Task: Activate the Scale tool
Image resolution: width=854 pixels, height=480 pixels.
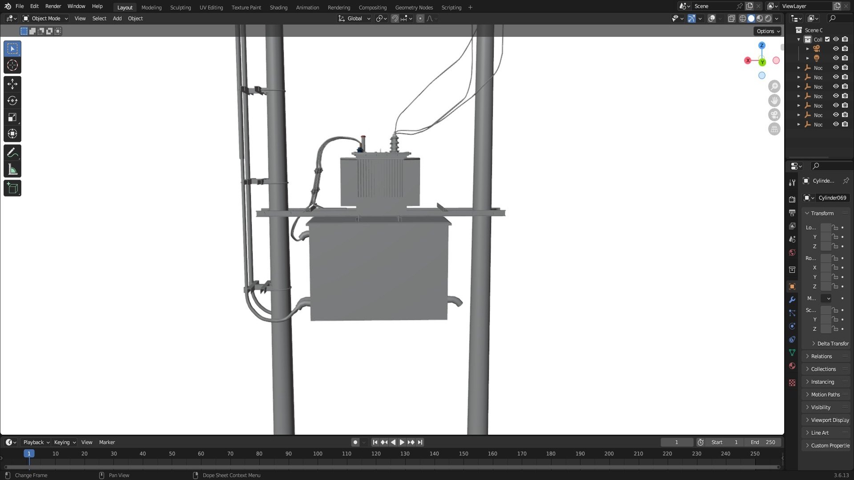Action: [x=12, y=117]
